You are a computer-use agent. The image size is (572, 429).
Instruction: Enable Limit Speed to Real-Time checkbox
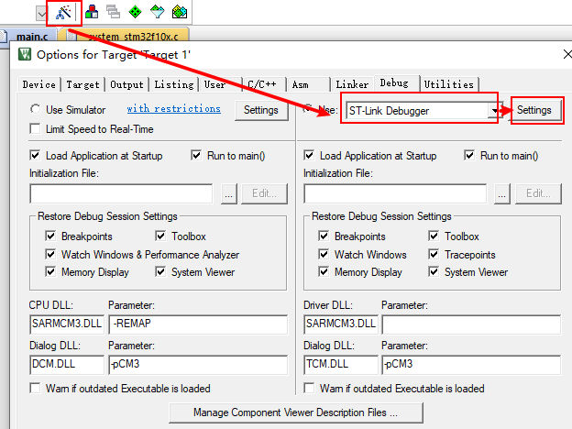(37, 128)
